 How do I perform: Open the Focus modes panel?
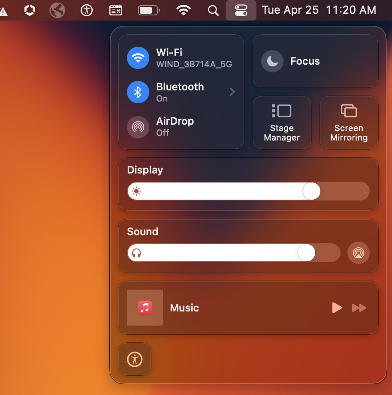pyautogui.click(x=315, y=61)
